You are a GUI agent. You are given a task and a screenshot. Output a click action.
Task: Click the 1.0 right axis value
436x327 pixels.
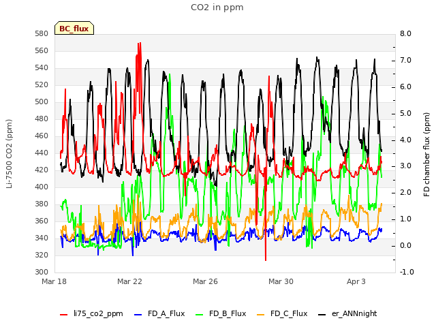click(406, 219)
